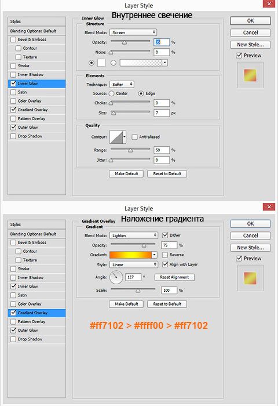
Task: Open the Screen blend mode dropdown
Action: [x=133, y=32]
